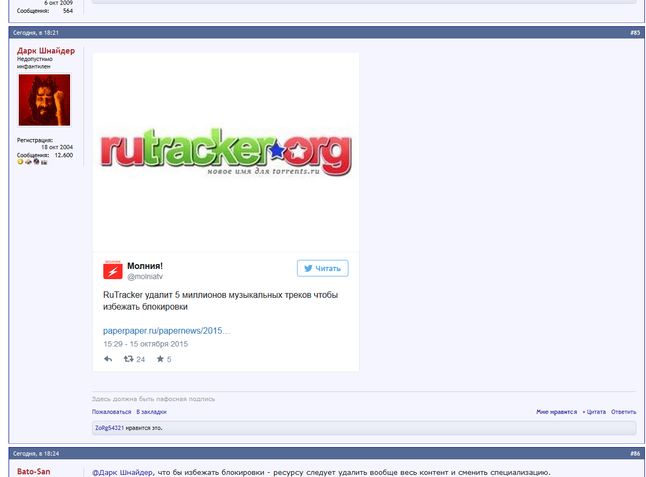Click the @Дарк Шнайдер mention in post #86
Screen dimensions: 646x477
[123, 472]
